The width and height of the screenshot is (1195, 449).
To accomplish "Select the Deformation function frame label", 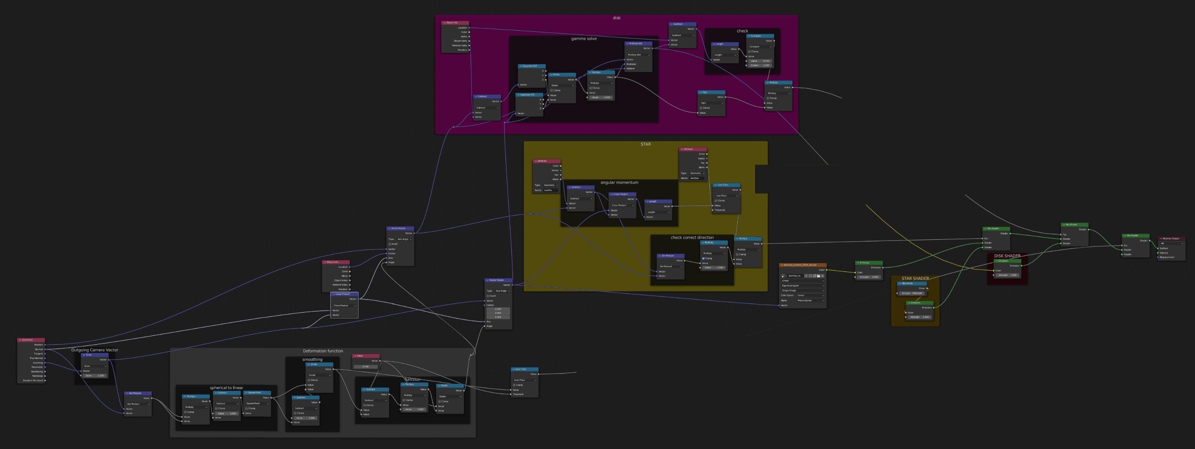I will pyautogui.click(x=322, y=351).
